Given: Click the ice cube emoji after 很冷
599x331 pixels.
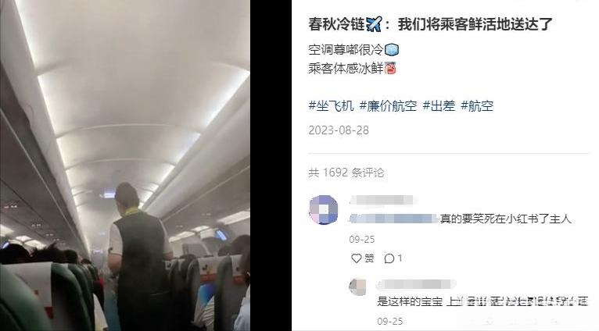Looking at the screenshot, I should point(392,50).
